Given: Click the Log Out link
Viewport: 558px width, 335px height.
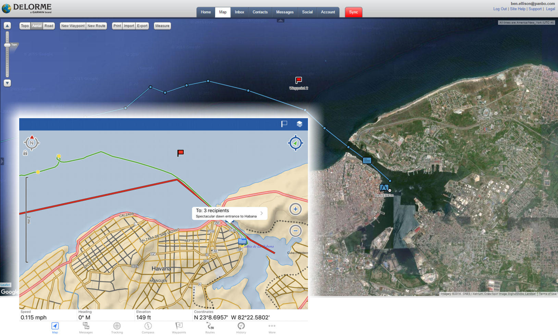Looking at the screenshot, I should click(500, 9).
